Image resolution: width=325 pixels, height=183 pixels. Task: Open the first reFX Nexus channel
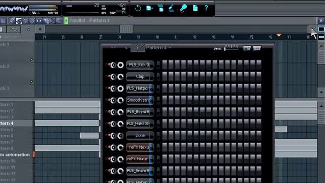point(140,147)
